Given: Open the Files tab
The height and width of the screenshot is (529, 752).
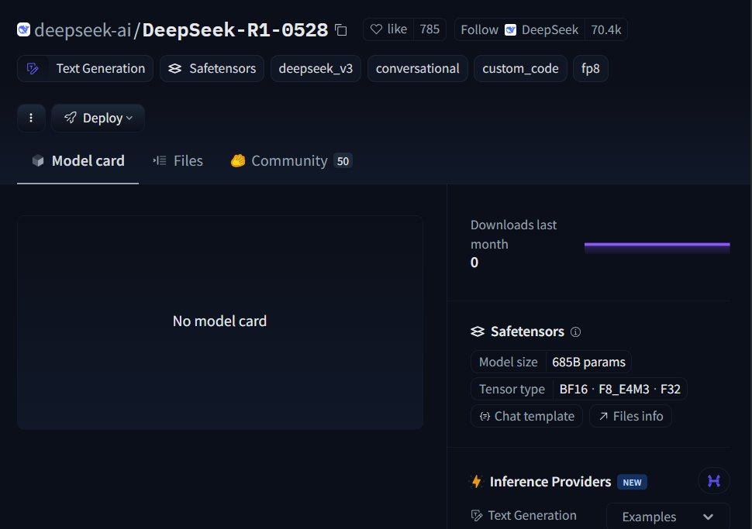Looking at the screenshot, I should [x=178, y=161].
